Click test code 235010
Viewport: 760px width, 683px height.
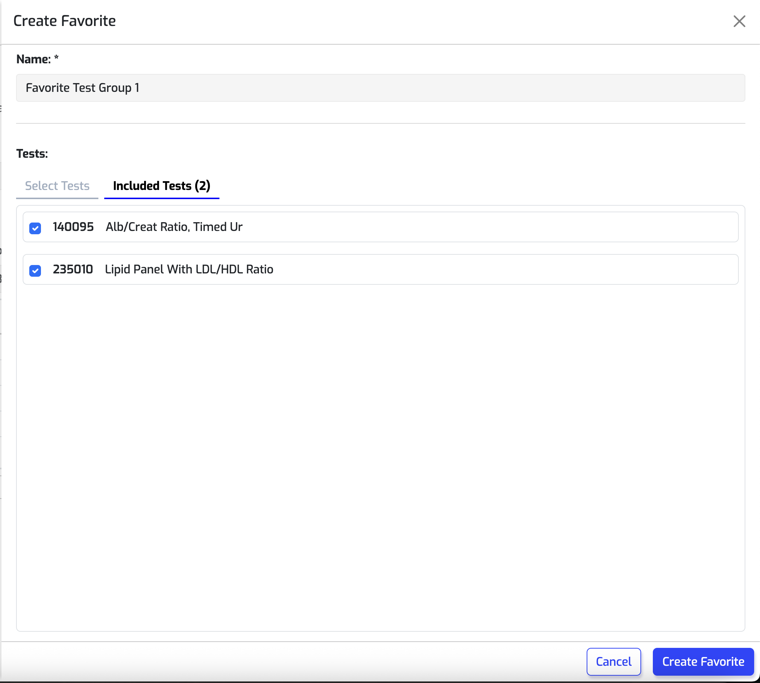point(73,269)
